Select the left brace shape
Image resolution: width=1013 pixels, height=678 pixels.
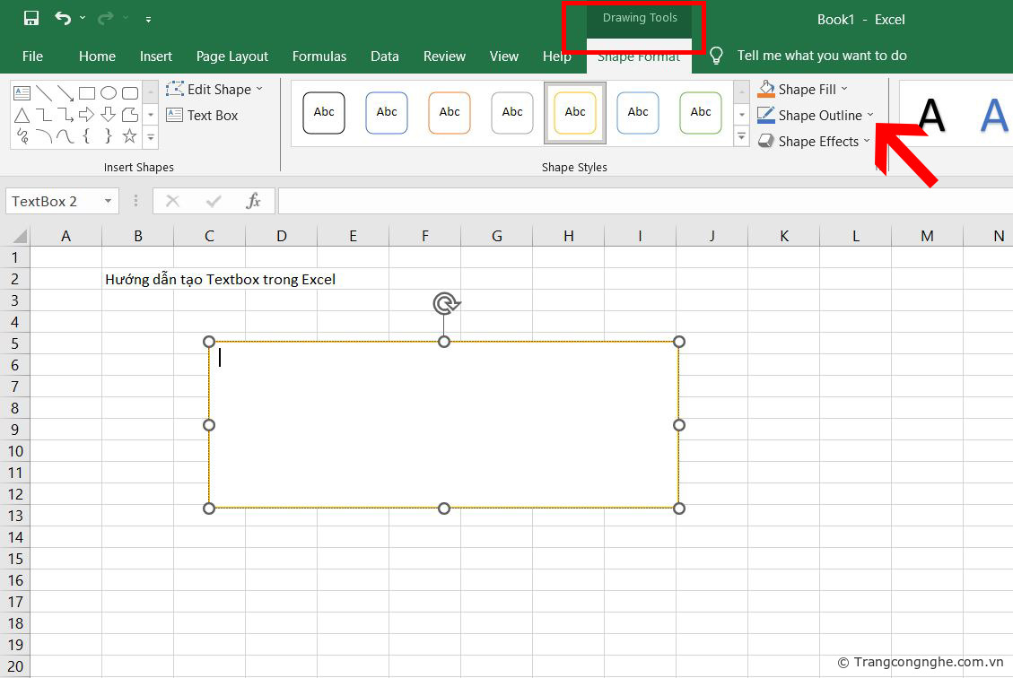86,136
